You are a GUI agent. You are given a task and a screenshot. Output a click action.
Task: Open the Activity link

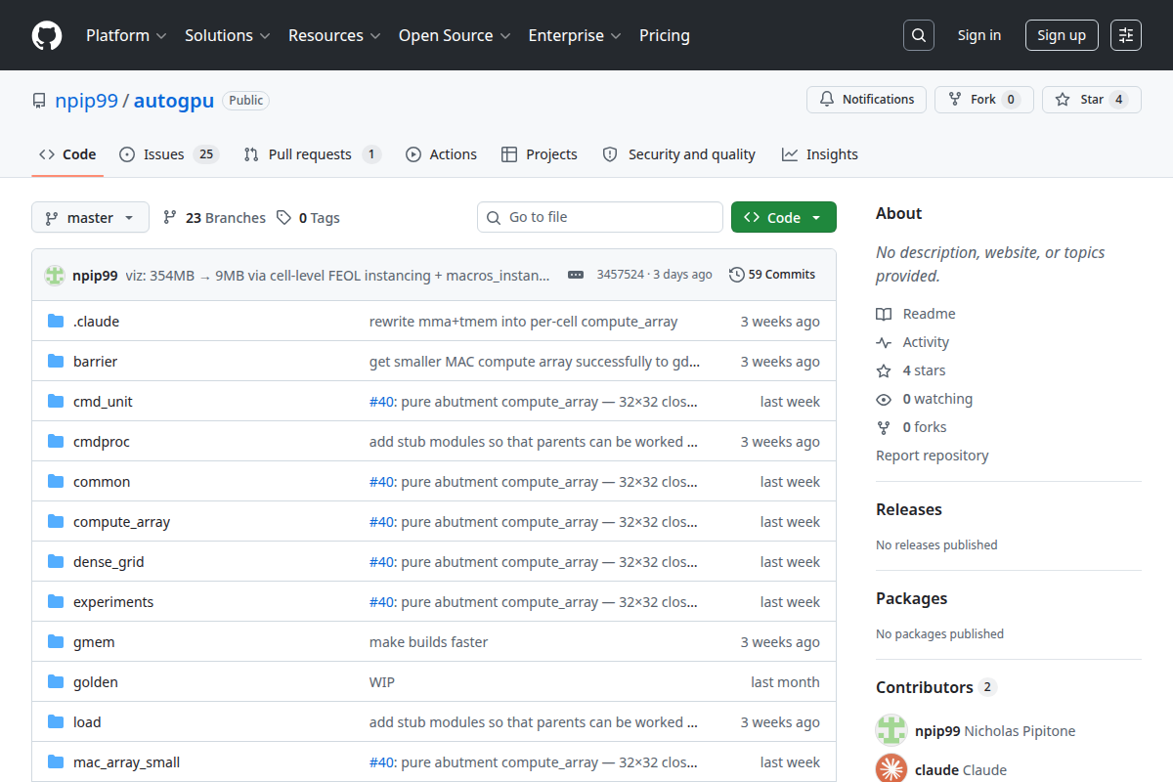coord(913,342)
